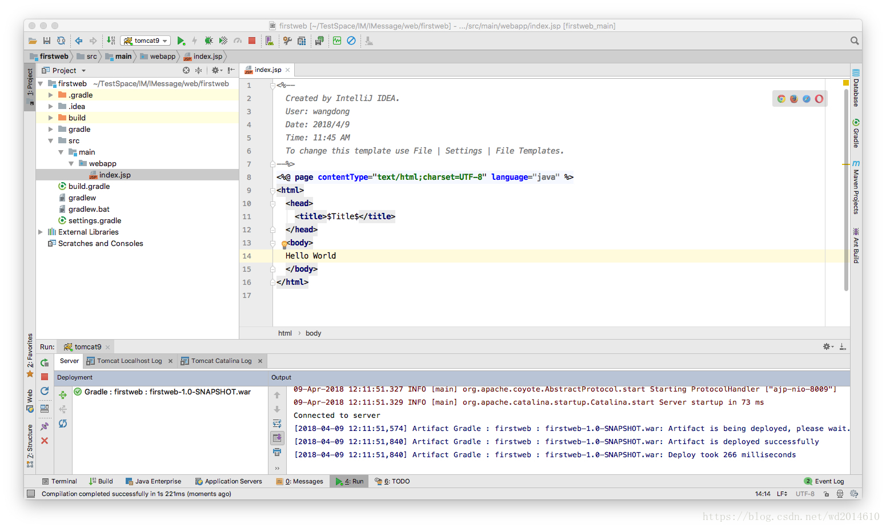Select settings.gradle file
The width and height of the screenshot is (886, 528).
(95, 220)
